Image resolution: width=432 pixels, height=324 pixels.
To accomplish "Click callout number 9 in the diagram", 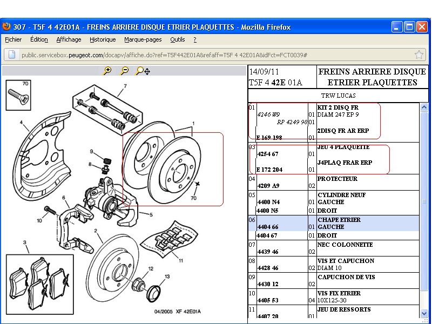I will coord(91,151).
